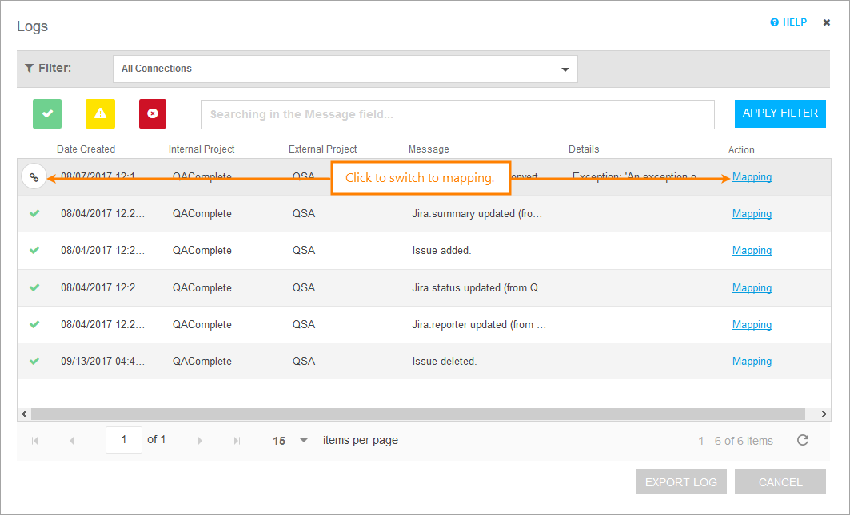Toggle the yellow warning log filter

point(99,113)
